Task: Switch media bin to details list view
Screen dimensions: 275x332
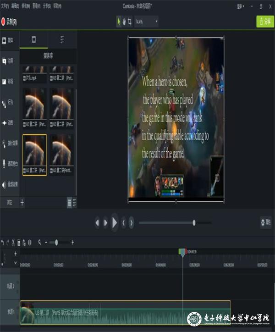Action: point(75,203)
